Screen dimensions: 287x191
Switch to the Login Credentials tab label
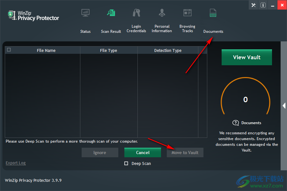pyautogui.click(x=136, y=29)
